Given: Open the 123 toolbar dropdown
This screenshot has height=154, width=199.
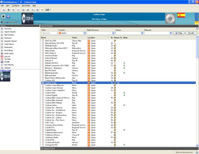Looking at the screenshot, I should pos(48,10).
